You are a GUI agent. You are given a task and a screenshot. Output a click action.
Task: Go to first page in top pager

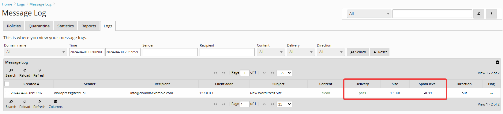click(x=216, y=73)
